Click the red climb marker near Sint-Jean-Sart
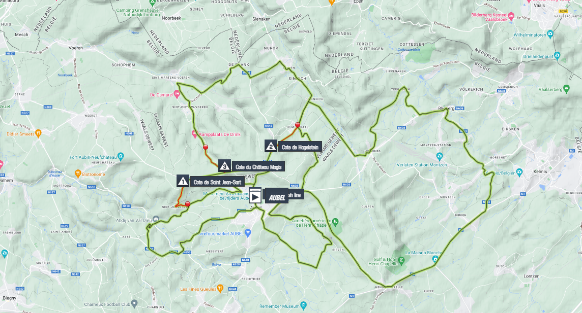 click(x=188, y=204)
